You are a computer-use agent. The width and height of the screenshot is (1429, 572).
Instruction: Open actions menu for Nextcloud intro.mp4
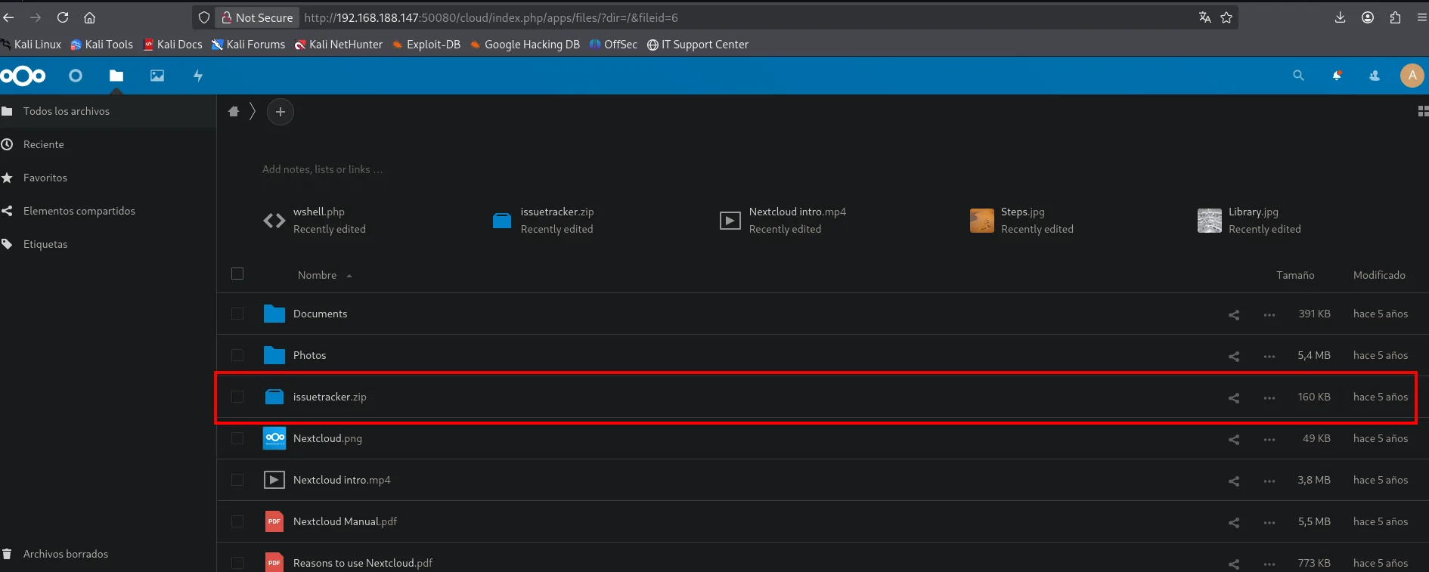(x=1269, y=481)
